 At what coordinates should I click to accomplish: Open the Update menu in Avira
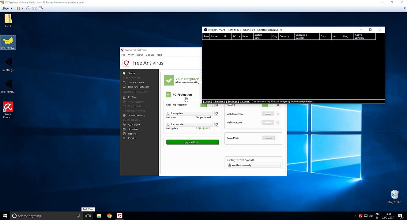pyautogui.click(x=150, y=55)
